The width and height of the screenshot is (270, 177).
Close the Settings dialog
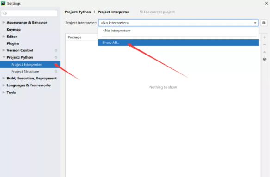coord(266,3)
